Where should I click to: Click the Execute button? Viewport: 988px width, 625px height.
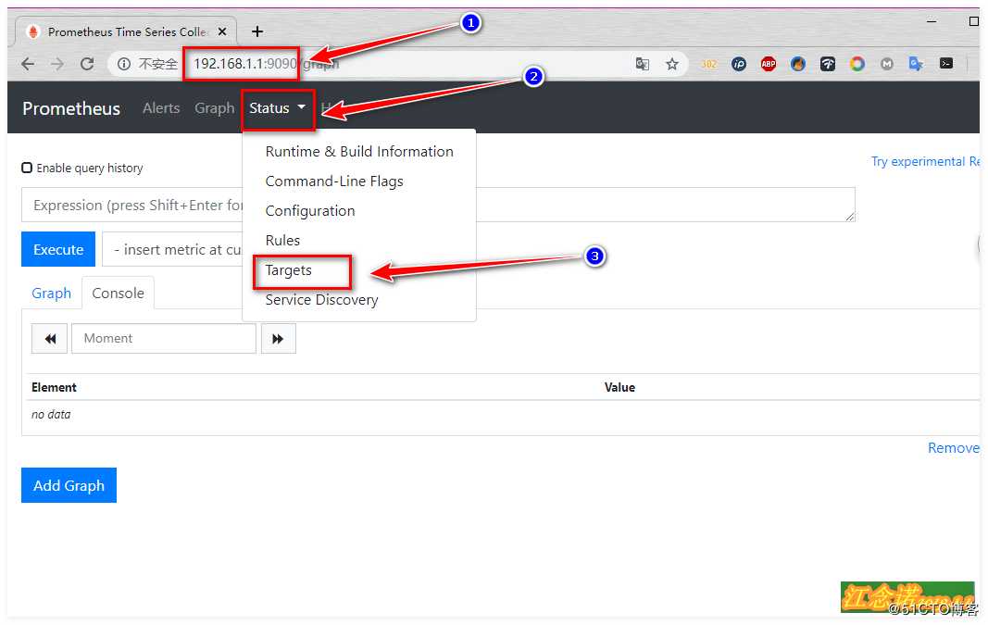coord(58,249)
